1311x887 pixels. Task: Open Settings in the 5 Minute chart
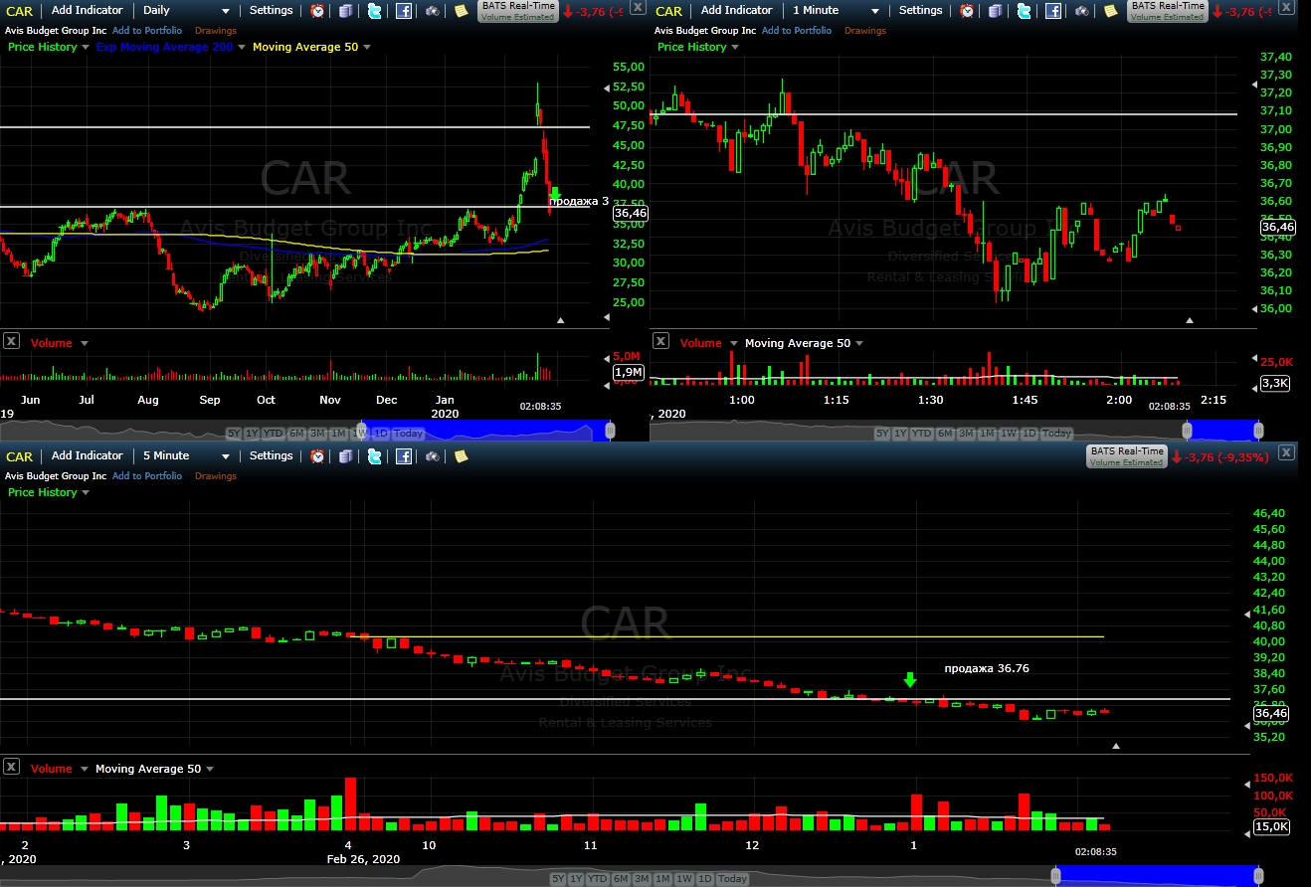point(271,455)
